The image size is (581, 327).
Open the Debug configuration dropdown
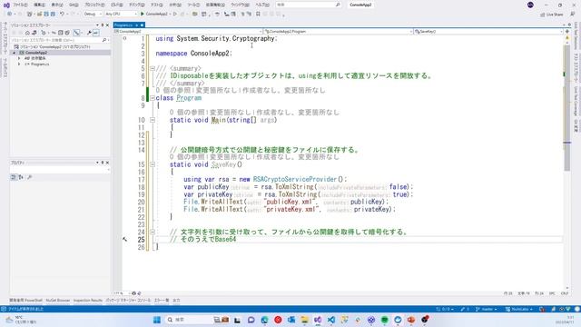coord(93,14)
